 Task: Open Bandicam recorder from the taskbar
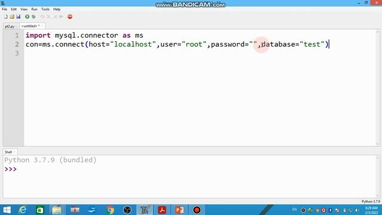(x=197, y=210)
